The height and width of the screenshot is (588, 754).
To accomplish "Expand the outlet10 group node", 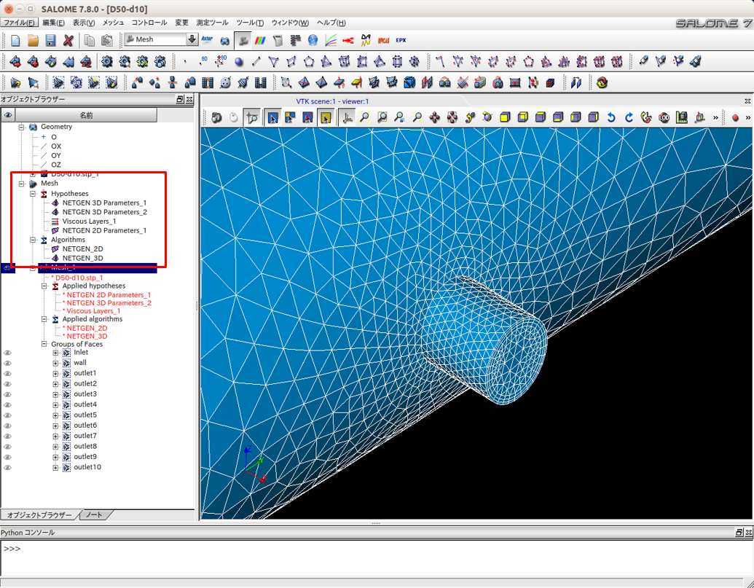I will click(x=55, y=468).
